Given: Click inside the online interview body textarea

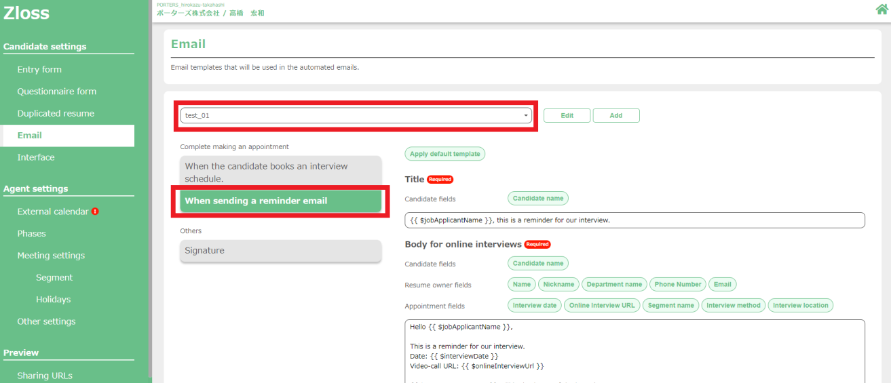Looking at the screenshot, I should [x=634, y=352].
